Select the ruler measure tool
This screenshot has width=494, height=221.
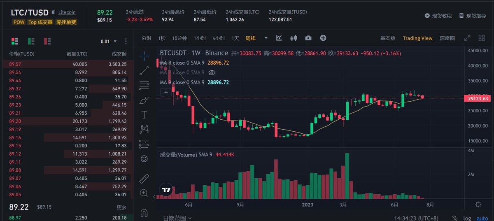tap(144, 178)
